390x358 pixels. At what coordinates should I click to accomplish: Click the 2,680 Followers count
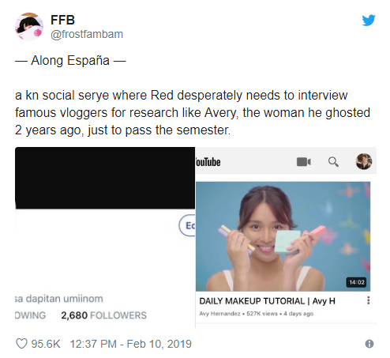coord(103,315)
